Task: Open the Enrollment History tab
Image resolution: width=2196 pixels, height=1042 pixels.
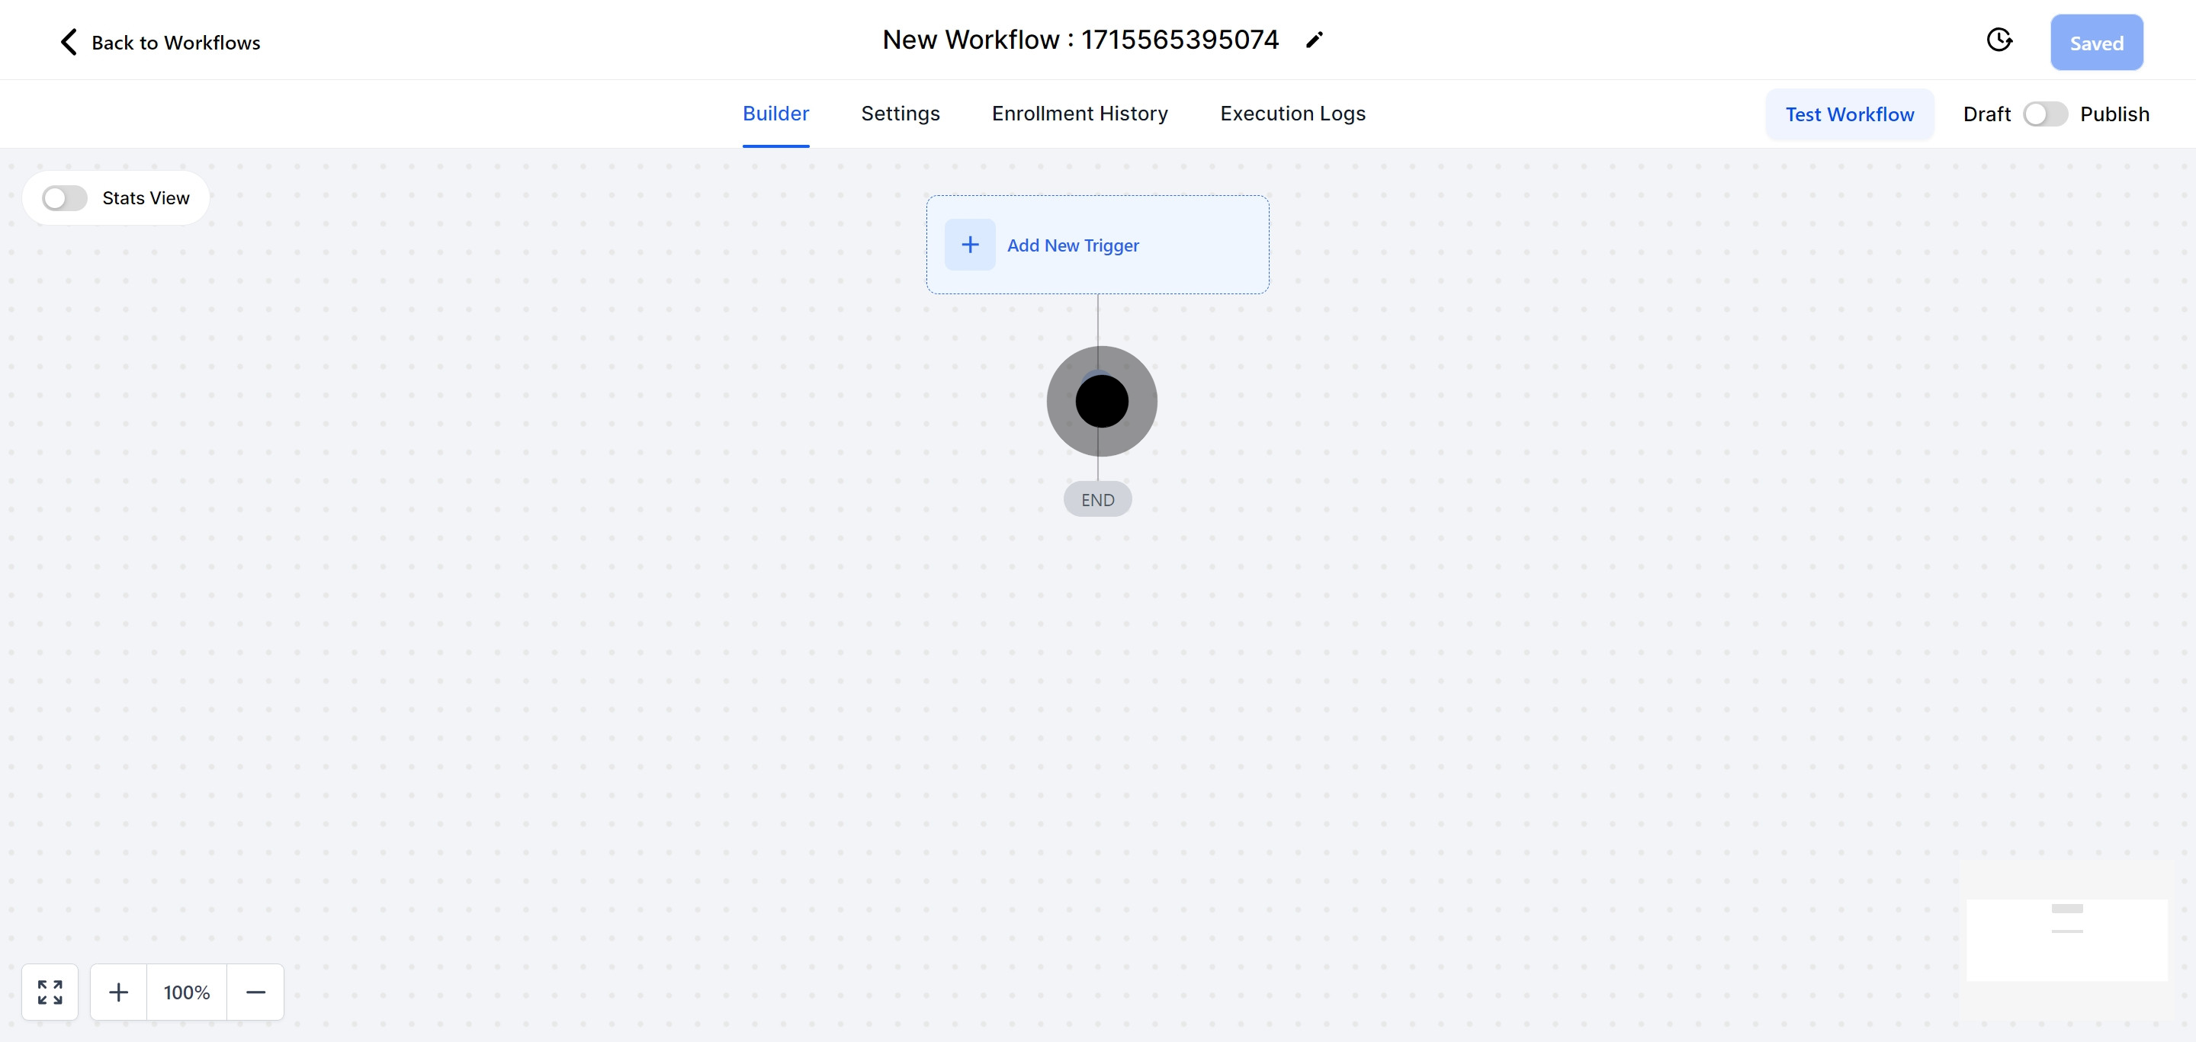Action: (1079, 114)
